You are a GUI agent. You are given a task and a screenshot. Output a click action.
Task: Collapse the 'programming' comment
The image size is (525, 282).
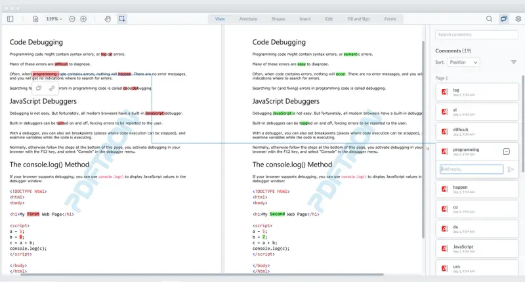[506, 151]
